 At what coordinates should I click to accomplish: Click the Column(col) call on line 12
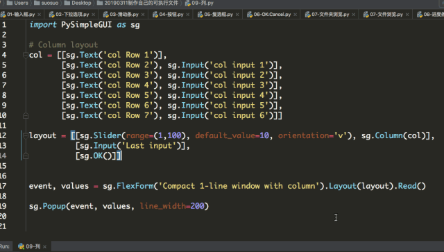coord(400,136)
